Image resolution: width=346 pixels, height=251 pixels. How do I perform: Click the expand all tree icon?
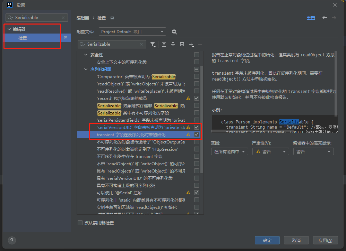coord(164,44)
